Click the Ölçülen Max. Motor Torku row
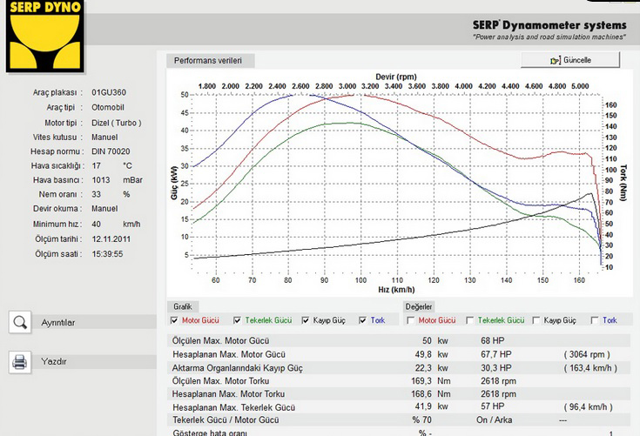 click(x=399, y=381)
